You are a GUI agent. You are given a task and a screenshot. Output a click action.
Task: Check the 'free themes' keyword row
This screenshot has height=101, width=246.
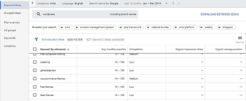click(35, 87)
